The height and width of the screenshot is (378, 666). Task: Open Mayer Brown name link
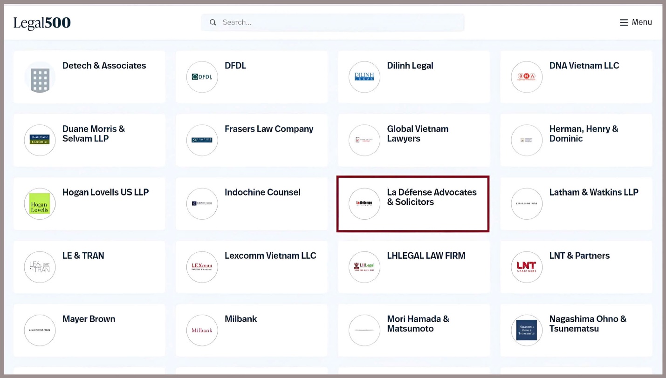pyautogui.click(x=89, y=319)
